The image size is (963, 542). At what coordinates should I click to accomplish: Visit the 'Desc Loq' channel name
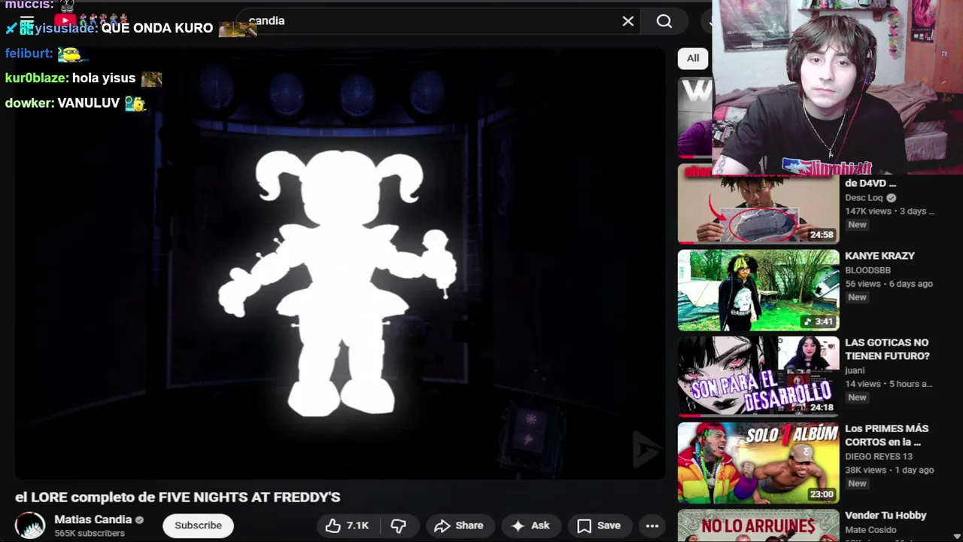coord(864,198)
